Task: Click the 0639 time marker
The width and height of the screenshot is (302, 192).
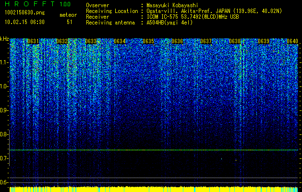Action: [264, 41]
